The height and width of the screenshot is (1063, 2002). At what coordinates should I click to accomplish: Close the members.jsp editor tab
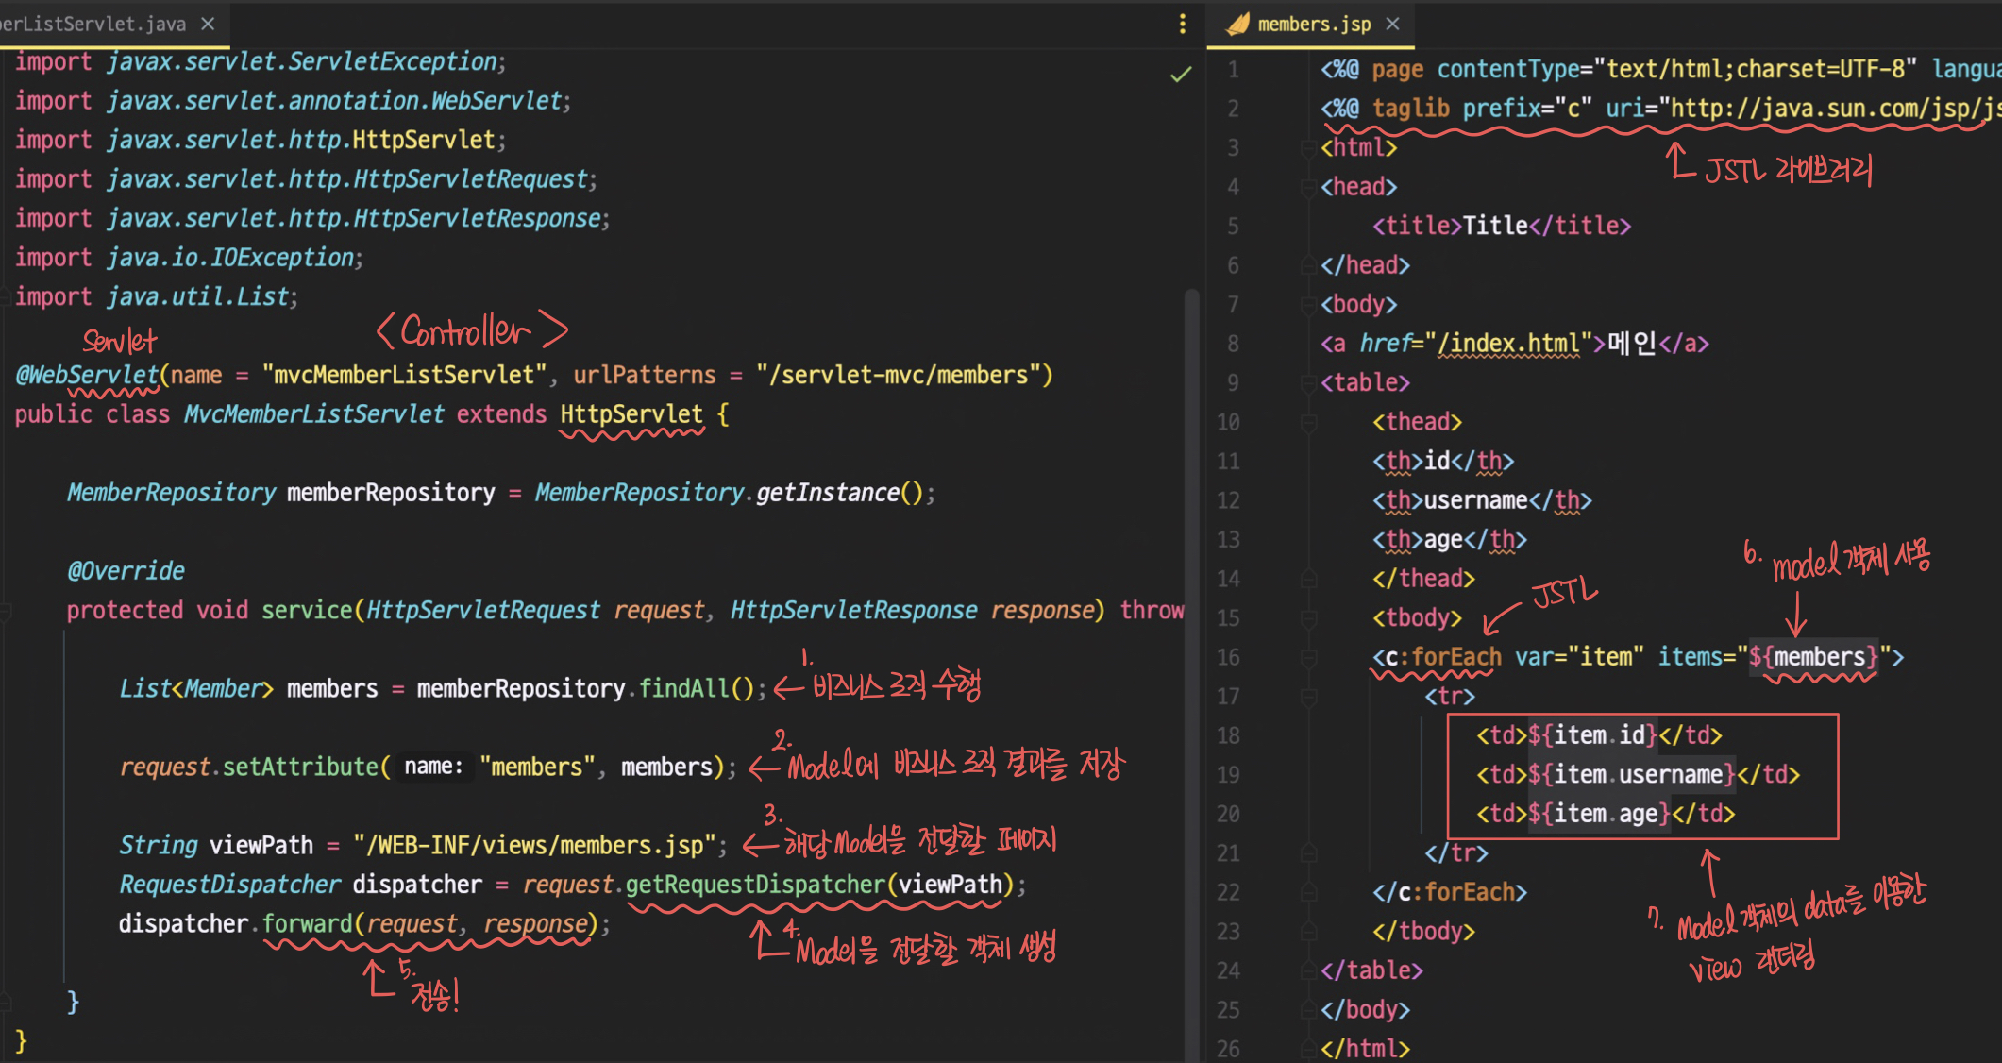[1393, 24]
